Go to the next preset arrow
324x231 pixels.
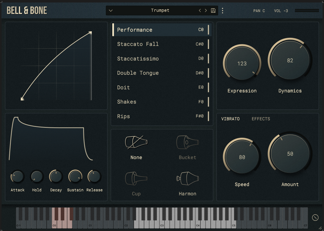pos(206,11)
